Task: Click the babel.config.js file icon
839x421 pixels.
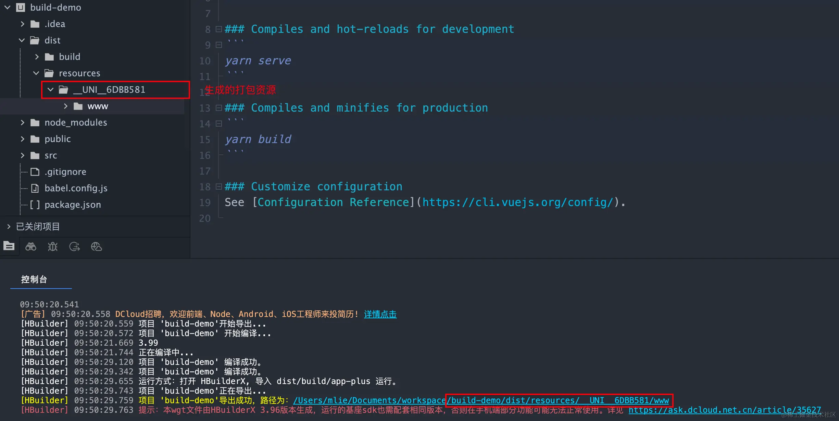Action: coord(35,188)
